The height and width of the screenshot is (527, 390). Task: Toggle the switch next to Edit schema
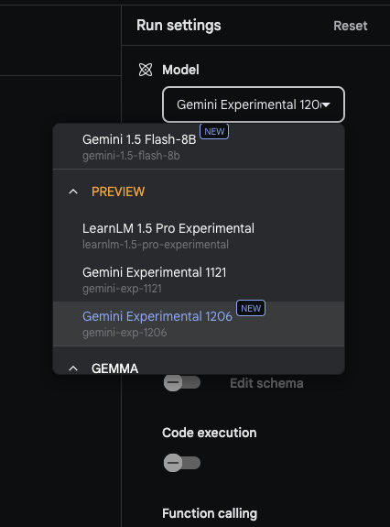click(x=181, y=382)
